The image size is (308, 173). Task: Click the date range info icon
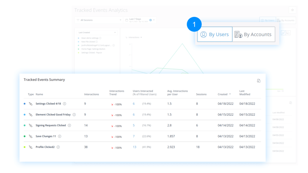pos(150,20)
